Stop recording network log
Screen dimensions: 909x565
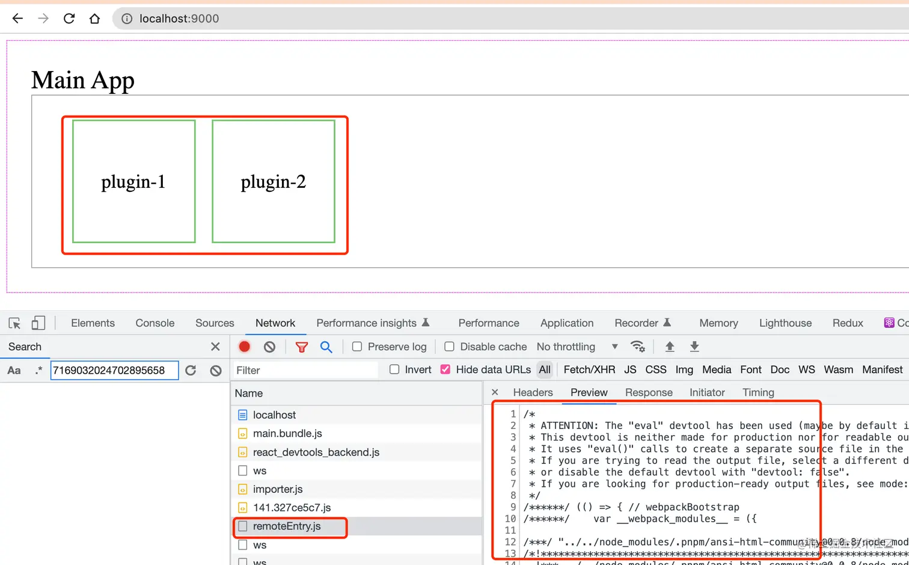pos(244,347)
